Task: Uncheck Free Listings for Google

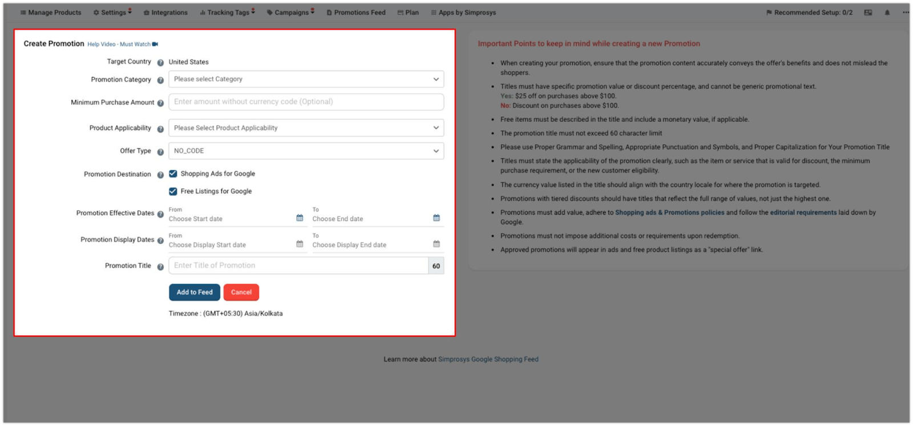Action: pyautogui.click(x=173, y=191)
